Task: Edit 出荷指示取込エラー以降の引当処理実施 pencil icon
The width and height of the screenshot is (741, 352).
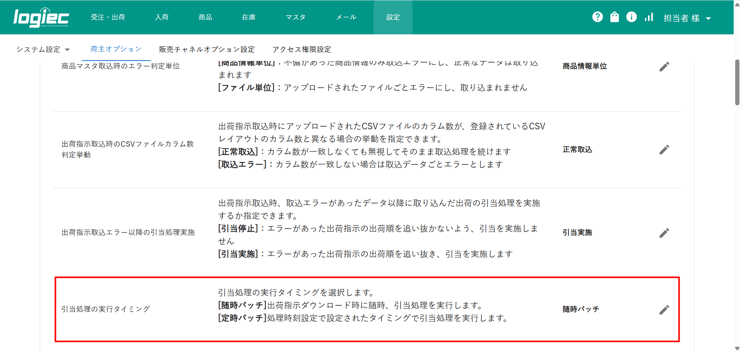Action: coord(664,233)
